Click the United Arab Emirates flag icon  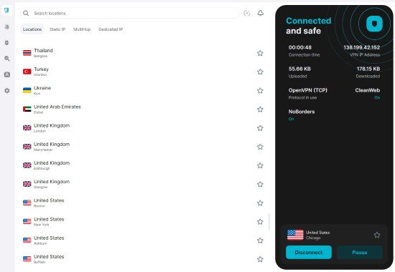pyautogui.click(x=27, y=109)
